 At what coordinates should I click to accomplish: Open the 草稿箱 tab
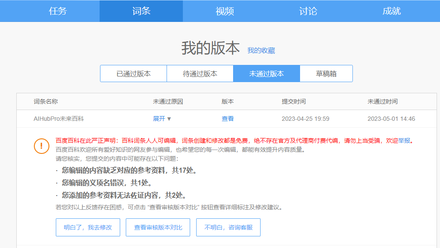pos(326,73)
